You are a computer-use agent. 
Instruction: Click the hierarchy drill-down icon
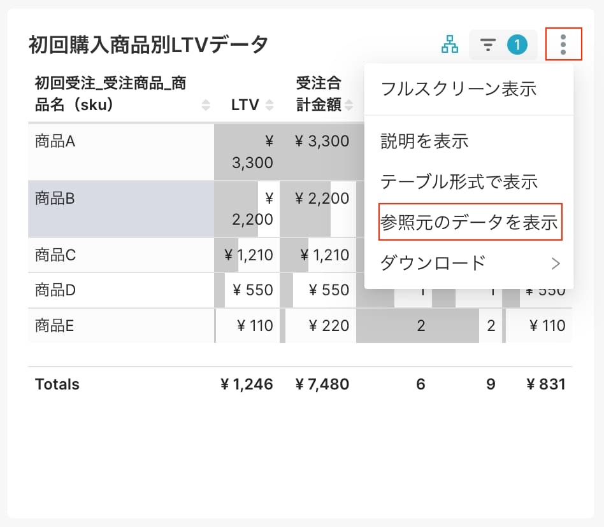click(x=450, y=45)
